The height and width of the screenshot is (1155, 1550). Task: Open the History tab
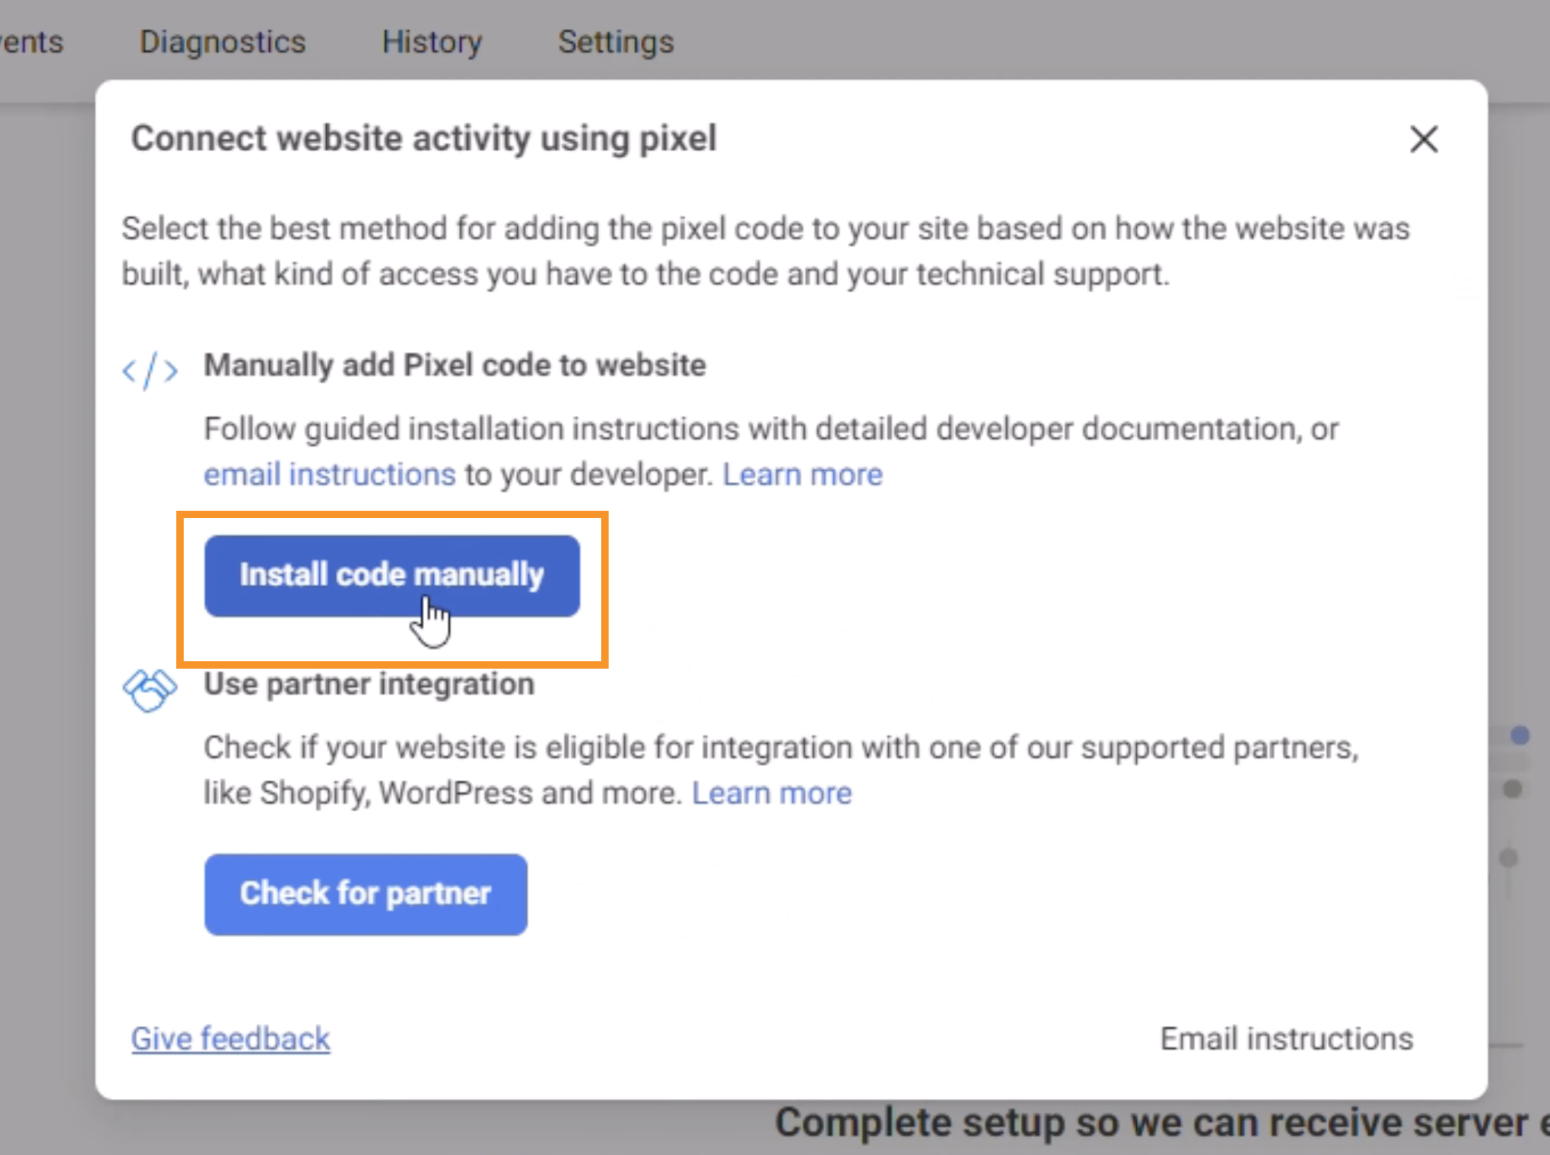click(x=432, y=42)
